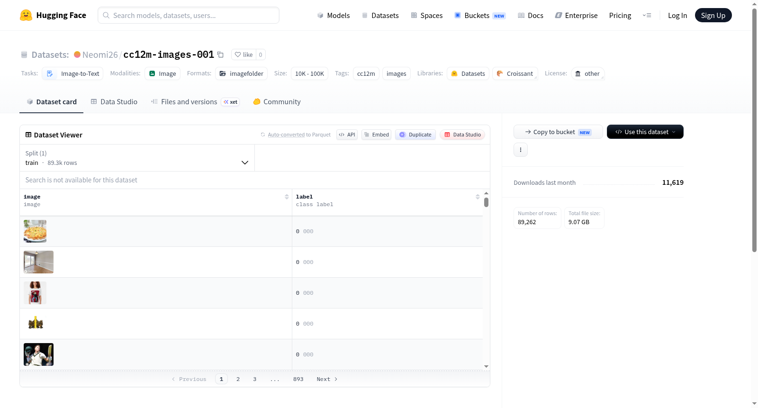This screenshot has width=758, height=408.
Task: Select the imagefolder format tag
Action: coord(242,73)
